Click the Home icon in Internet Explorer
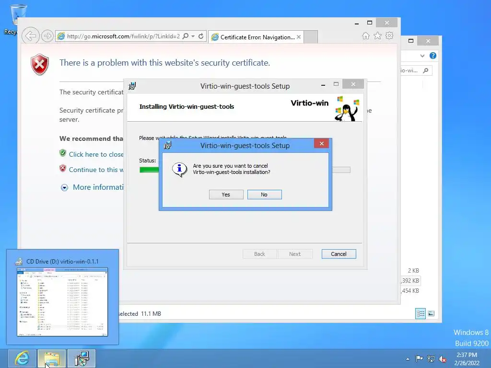The width and height of the screenshot is (491, 368). click(x=365, y=35)
